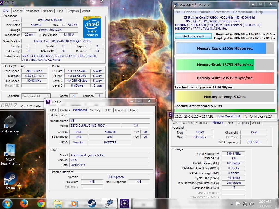Click the green progress bar in MaxxMEM
Screen dimensions: 279x209
point(225,110)
